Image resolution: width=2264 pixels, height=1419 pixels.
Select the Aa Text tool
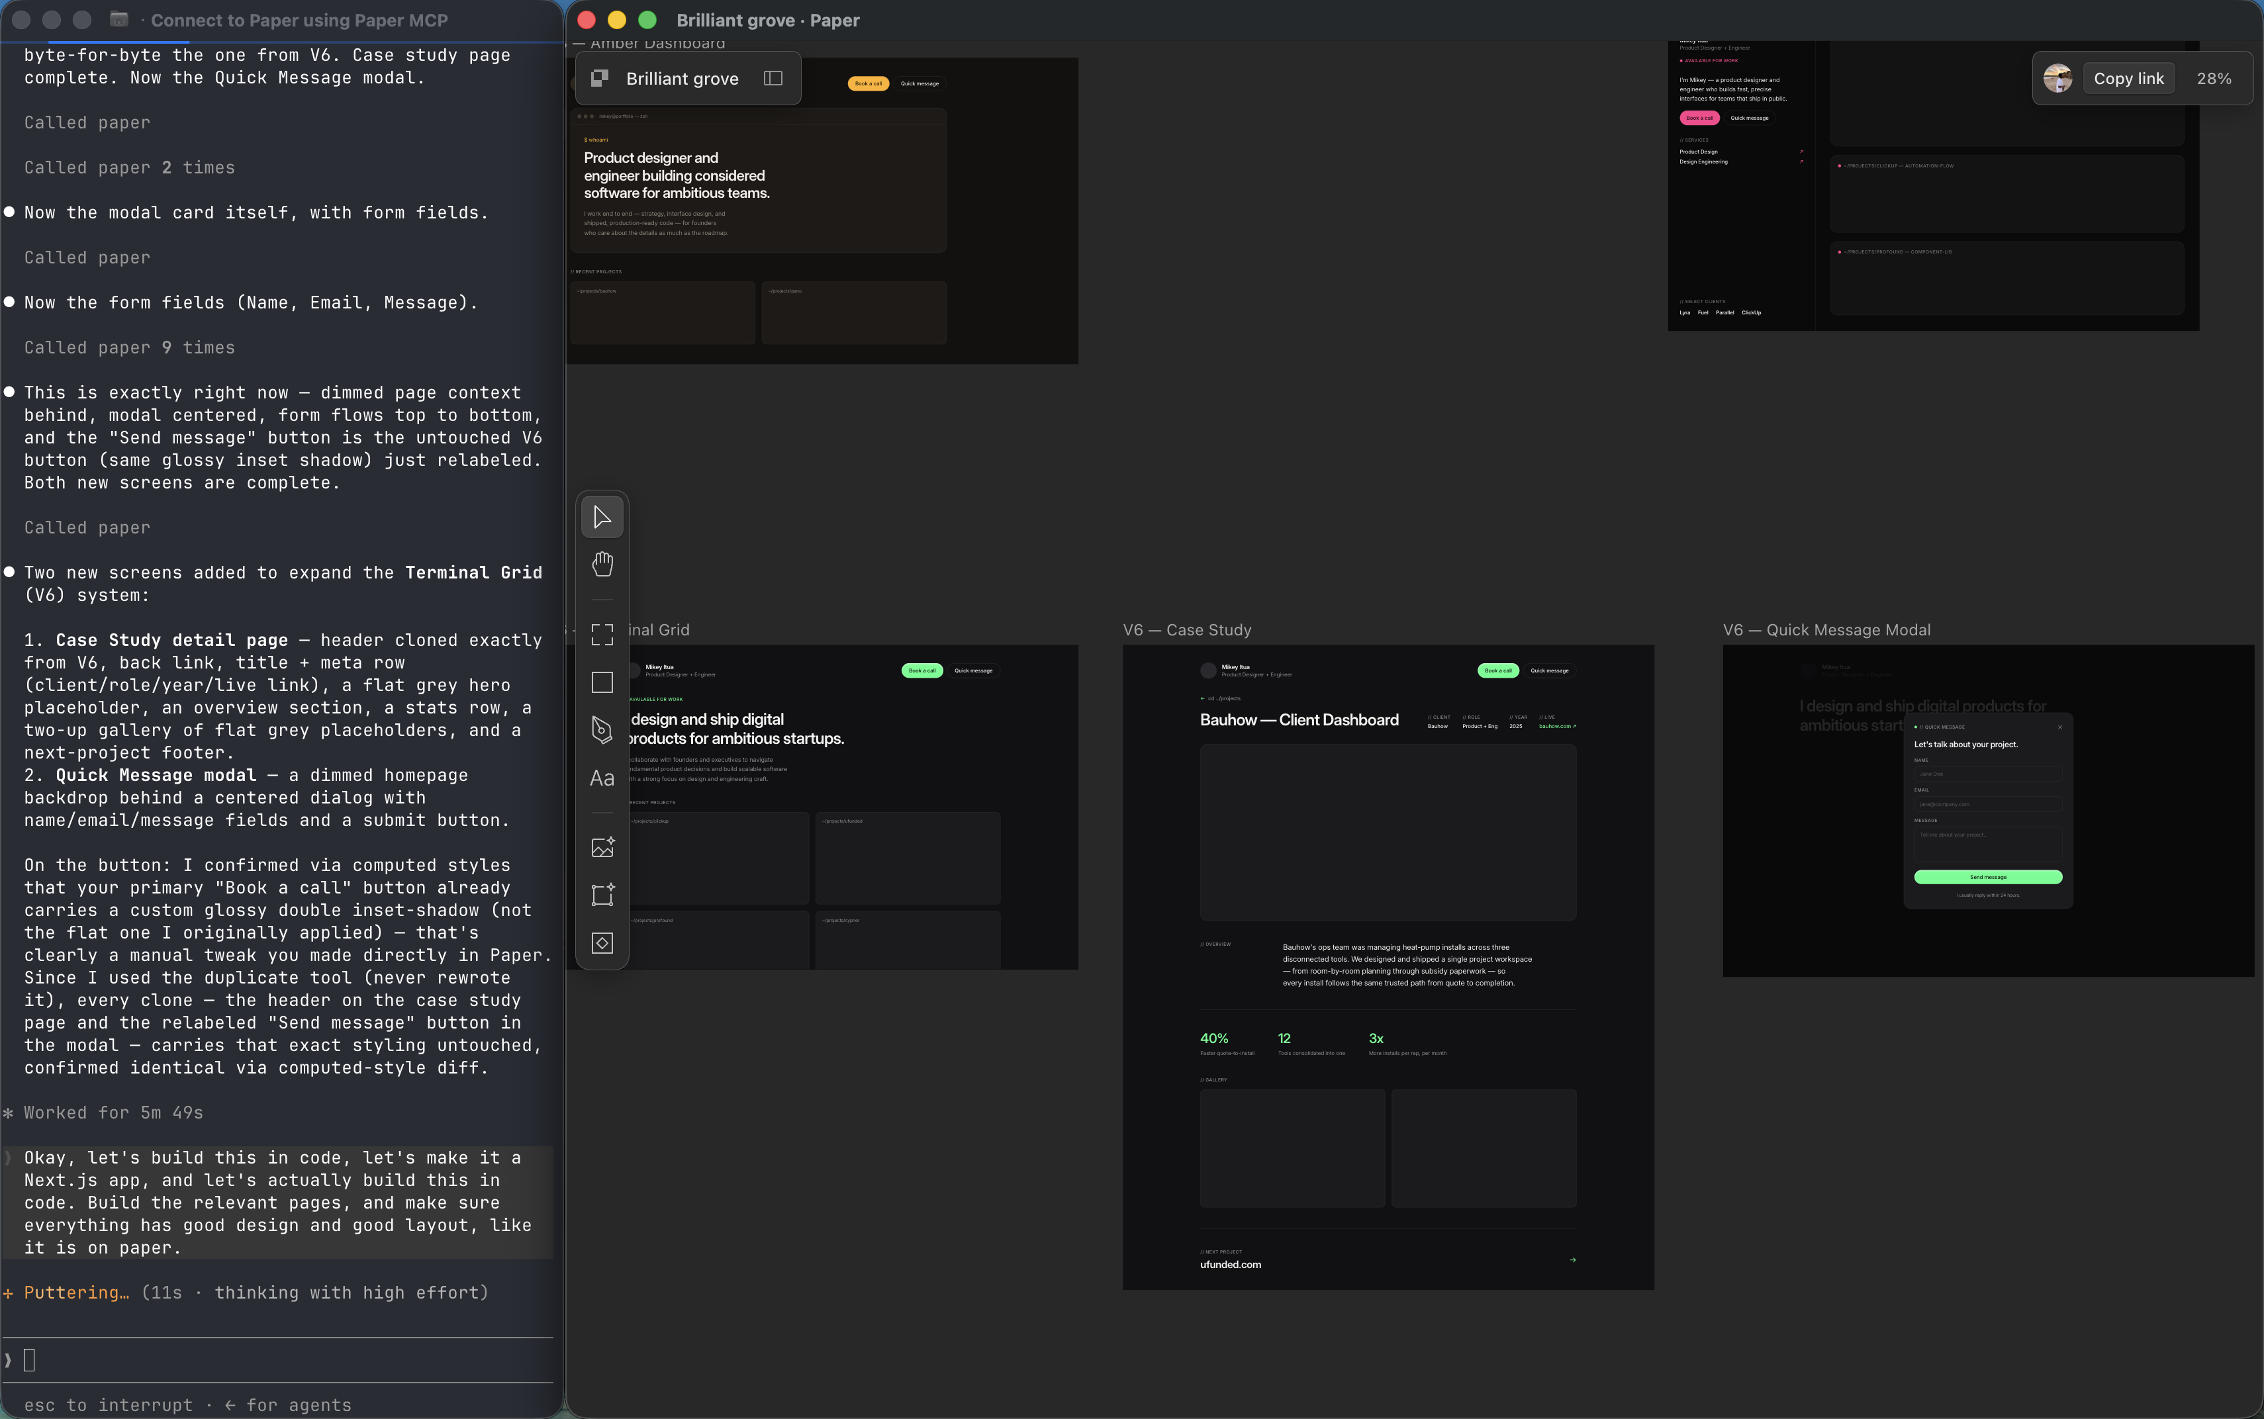pos(602,778)
